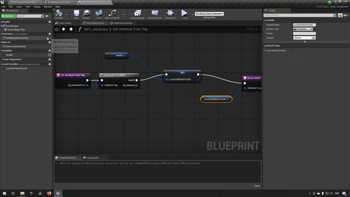Click the Simulation toolbar icon
Screen dimensions: 350x197
170,14
